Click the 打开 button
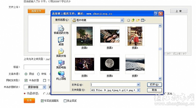The width and height of the screenshot is (196, 108). pos(154,85)
